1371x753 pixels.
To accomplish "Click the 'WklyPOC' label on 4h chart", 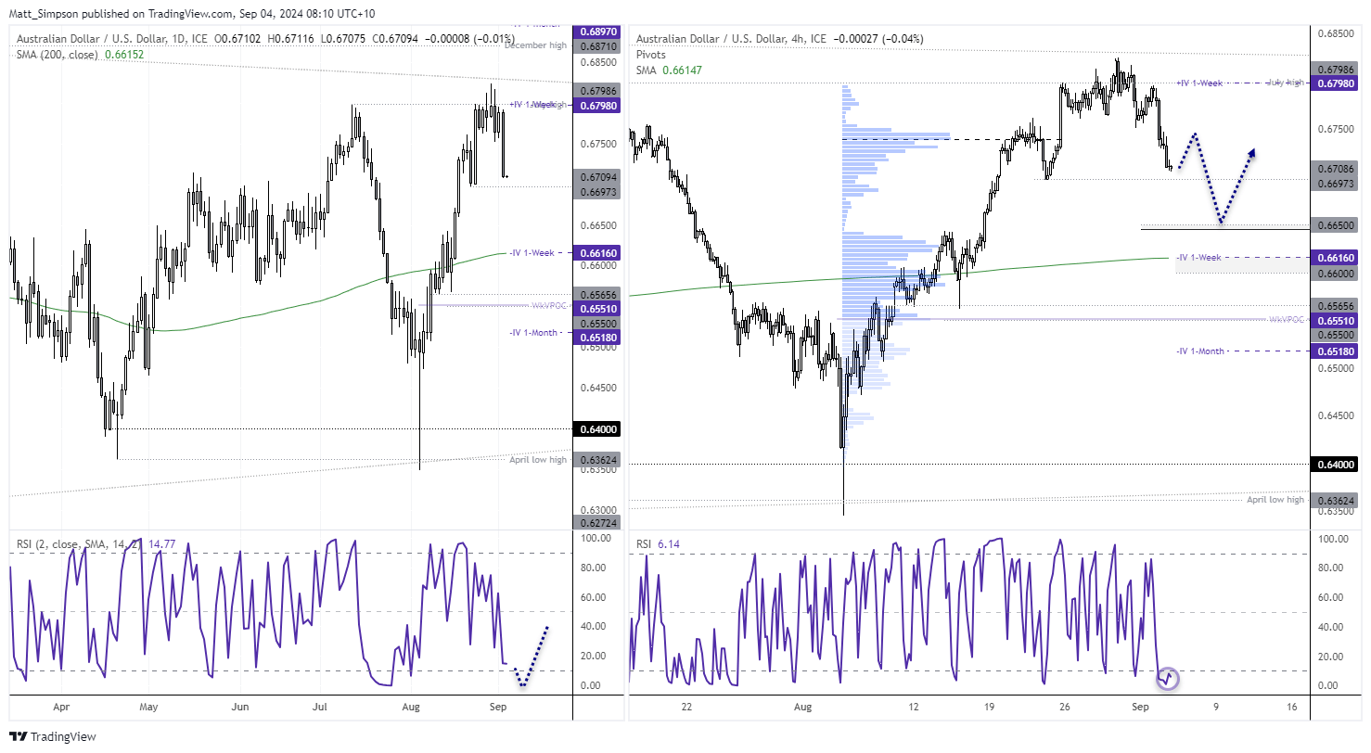I will [x=1288, y=319].
